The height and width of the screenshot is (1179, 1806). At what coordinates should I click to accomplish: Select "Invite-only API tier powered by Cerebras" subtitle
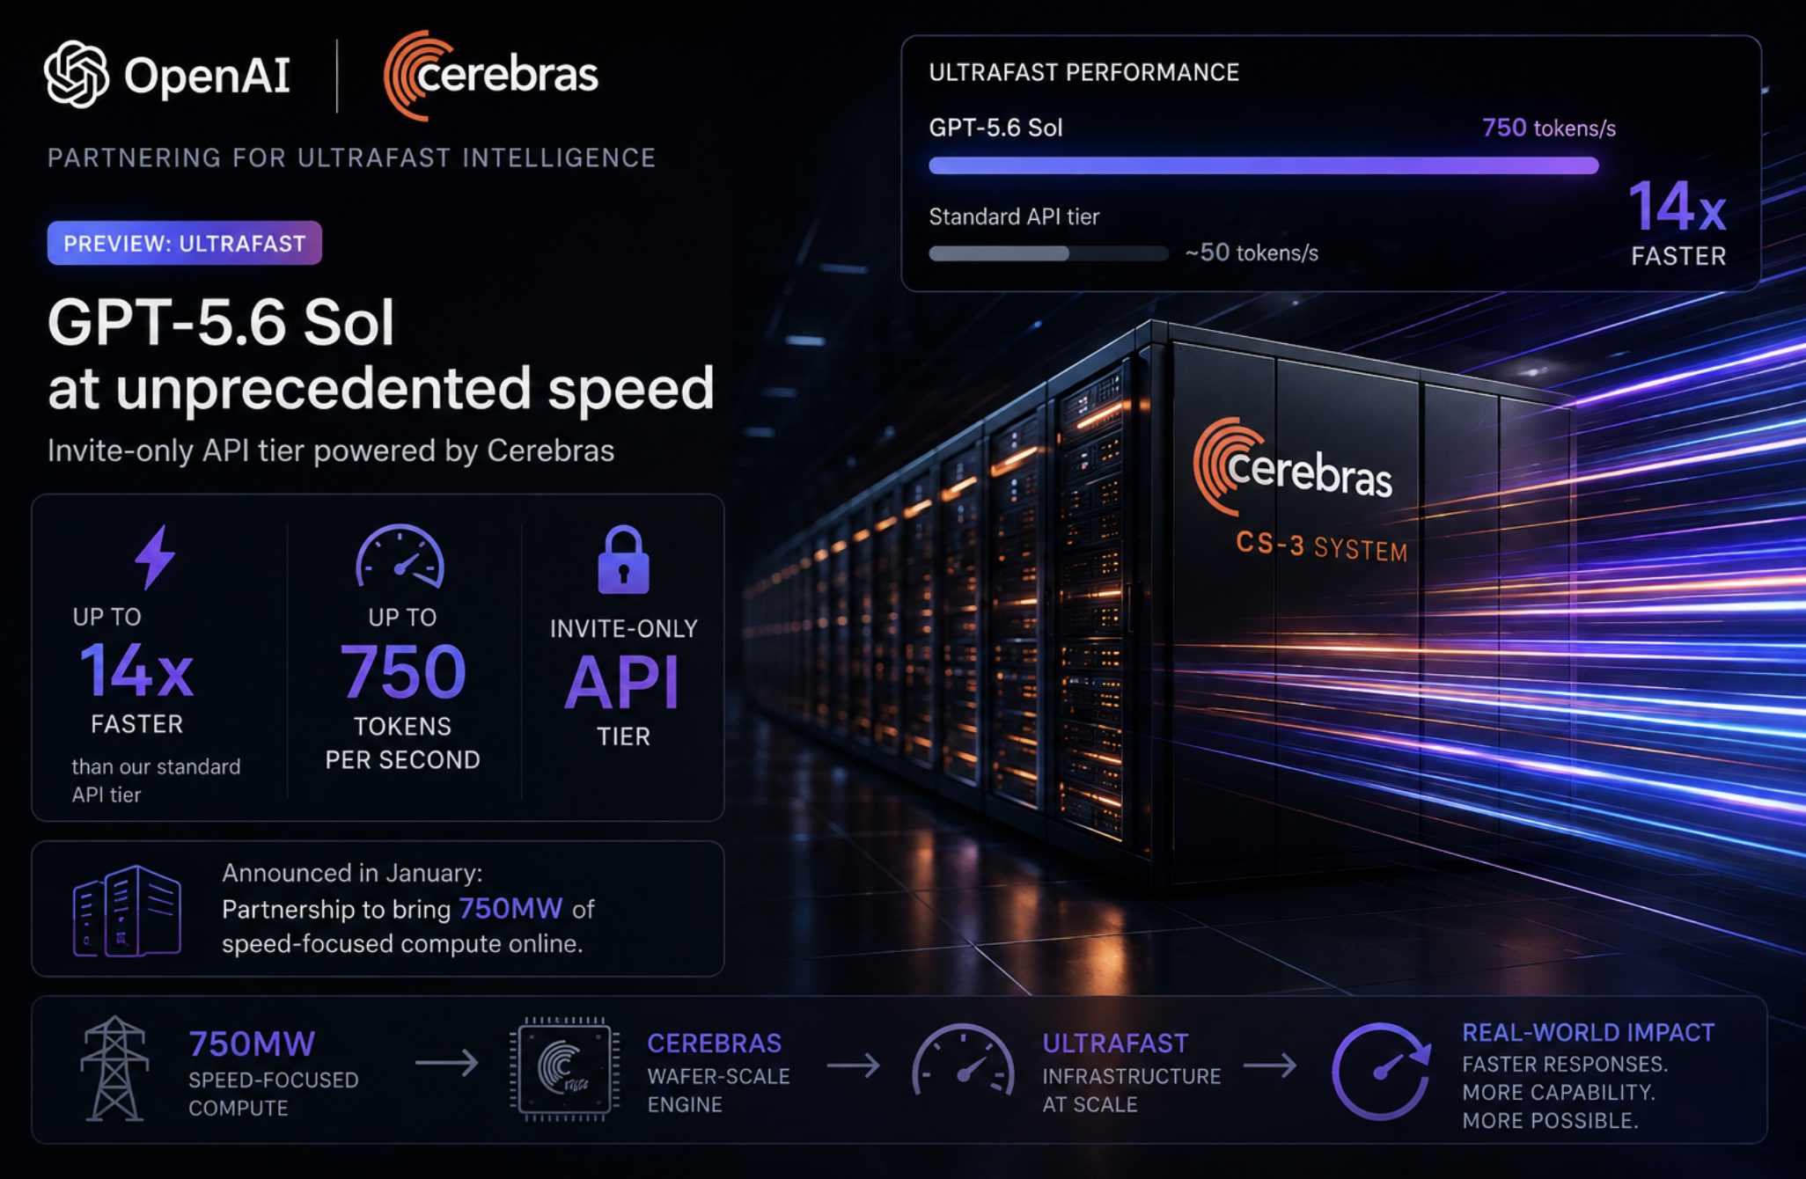tap(331, 450)
